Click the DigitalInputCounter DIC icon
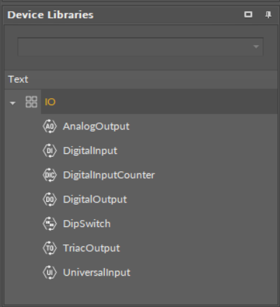The image size is (280, 307). click(x=50, y=175)
